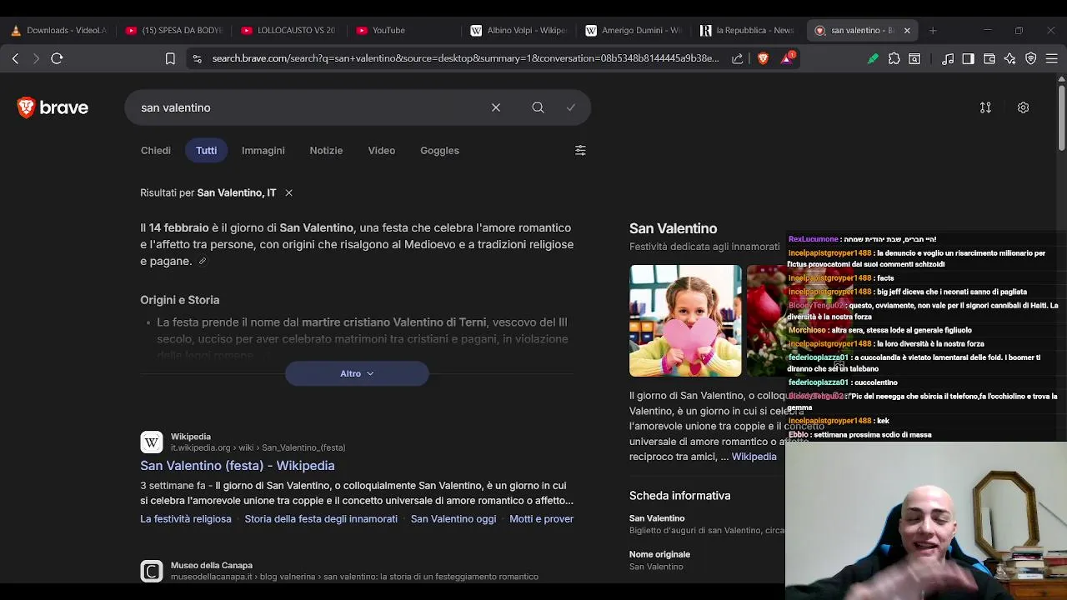Image resolution: width=1067 pixels, height=600 pixels.
Task: Select the Tutti results tab
Action: [x=206, y=151]
